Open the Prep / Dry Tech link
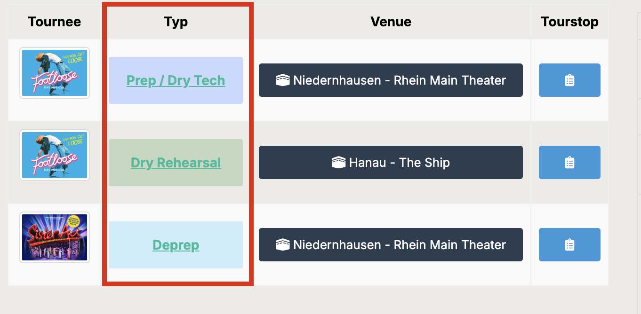This screenshot has width=641, height=314. click(x=176, y=80)
